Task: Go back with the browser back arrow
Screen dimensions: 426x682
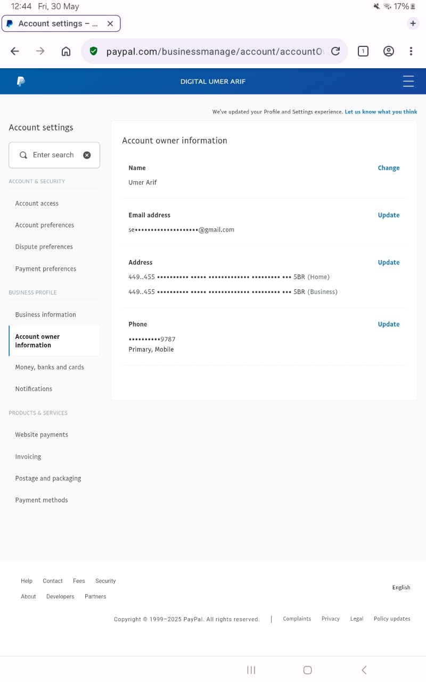Action: [x=15, y=51]
